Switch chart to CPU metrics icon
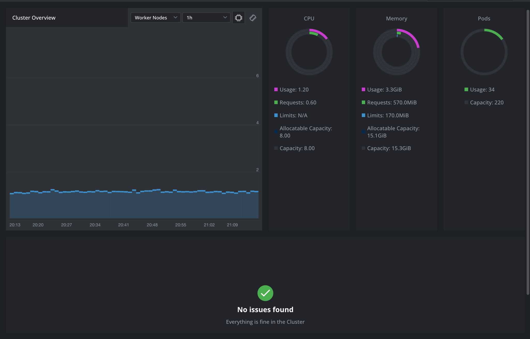 coord(239,18)
